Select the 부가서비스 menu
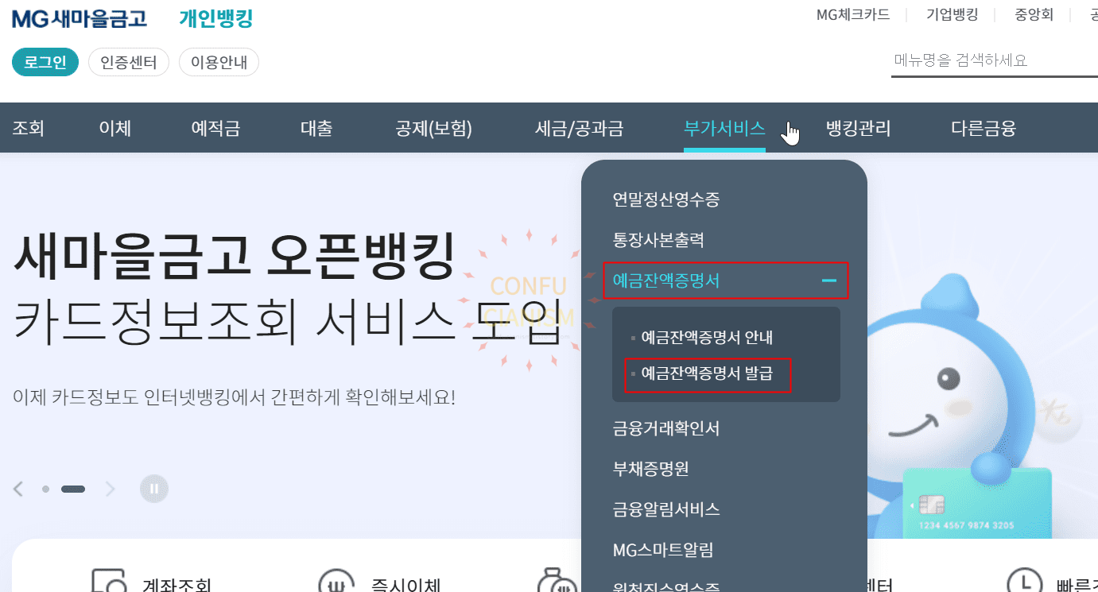 tap(724, 128)
